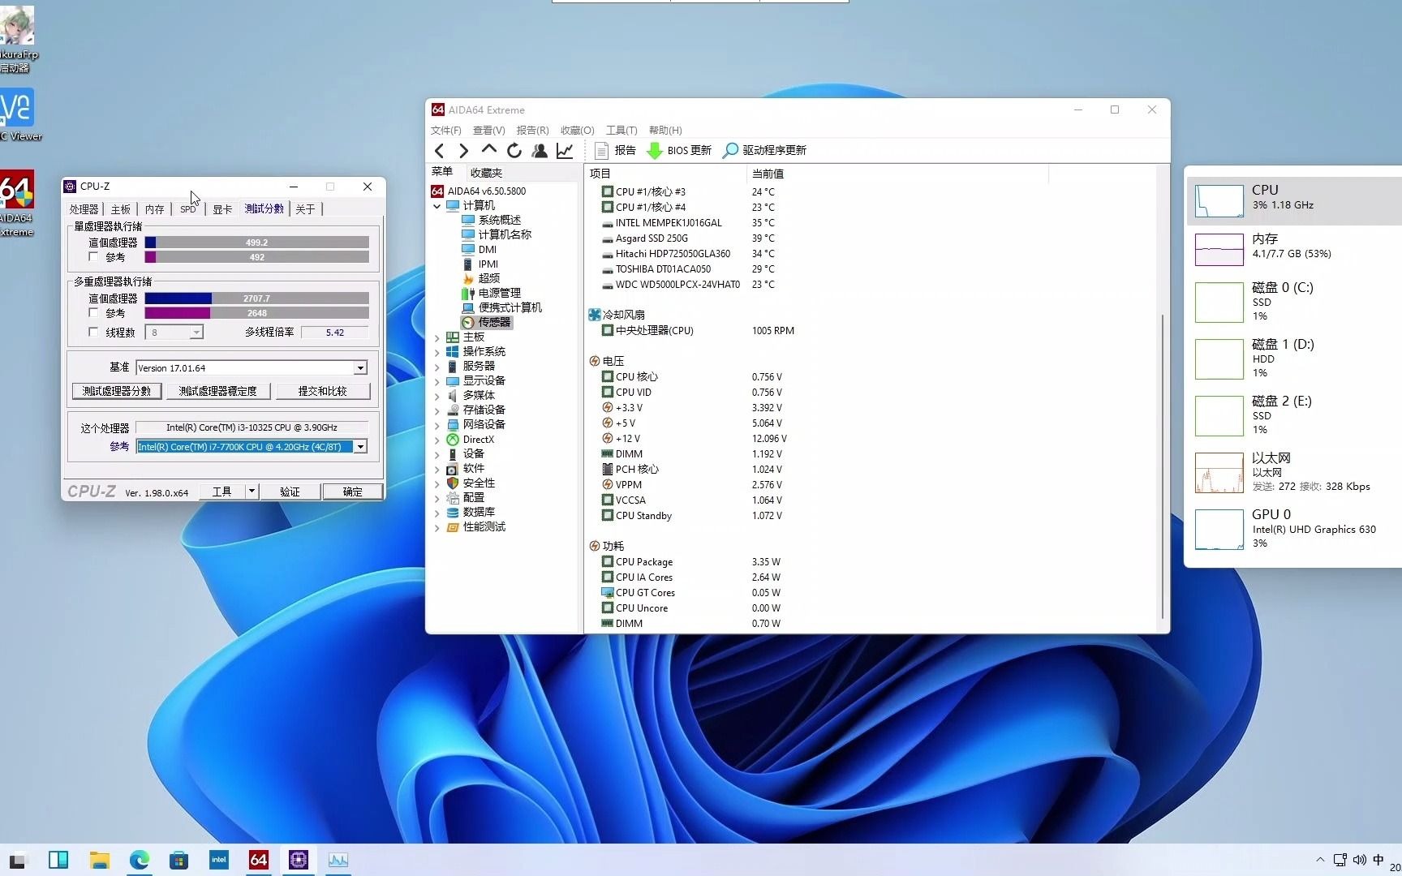
Task: Switch to 收藏夹 tab in AIDA64
Action: coord(486,173)
